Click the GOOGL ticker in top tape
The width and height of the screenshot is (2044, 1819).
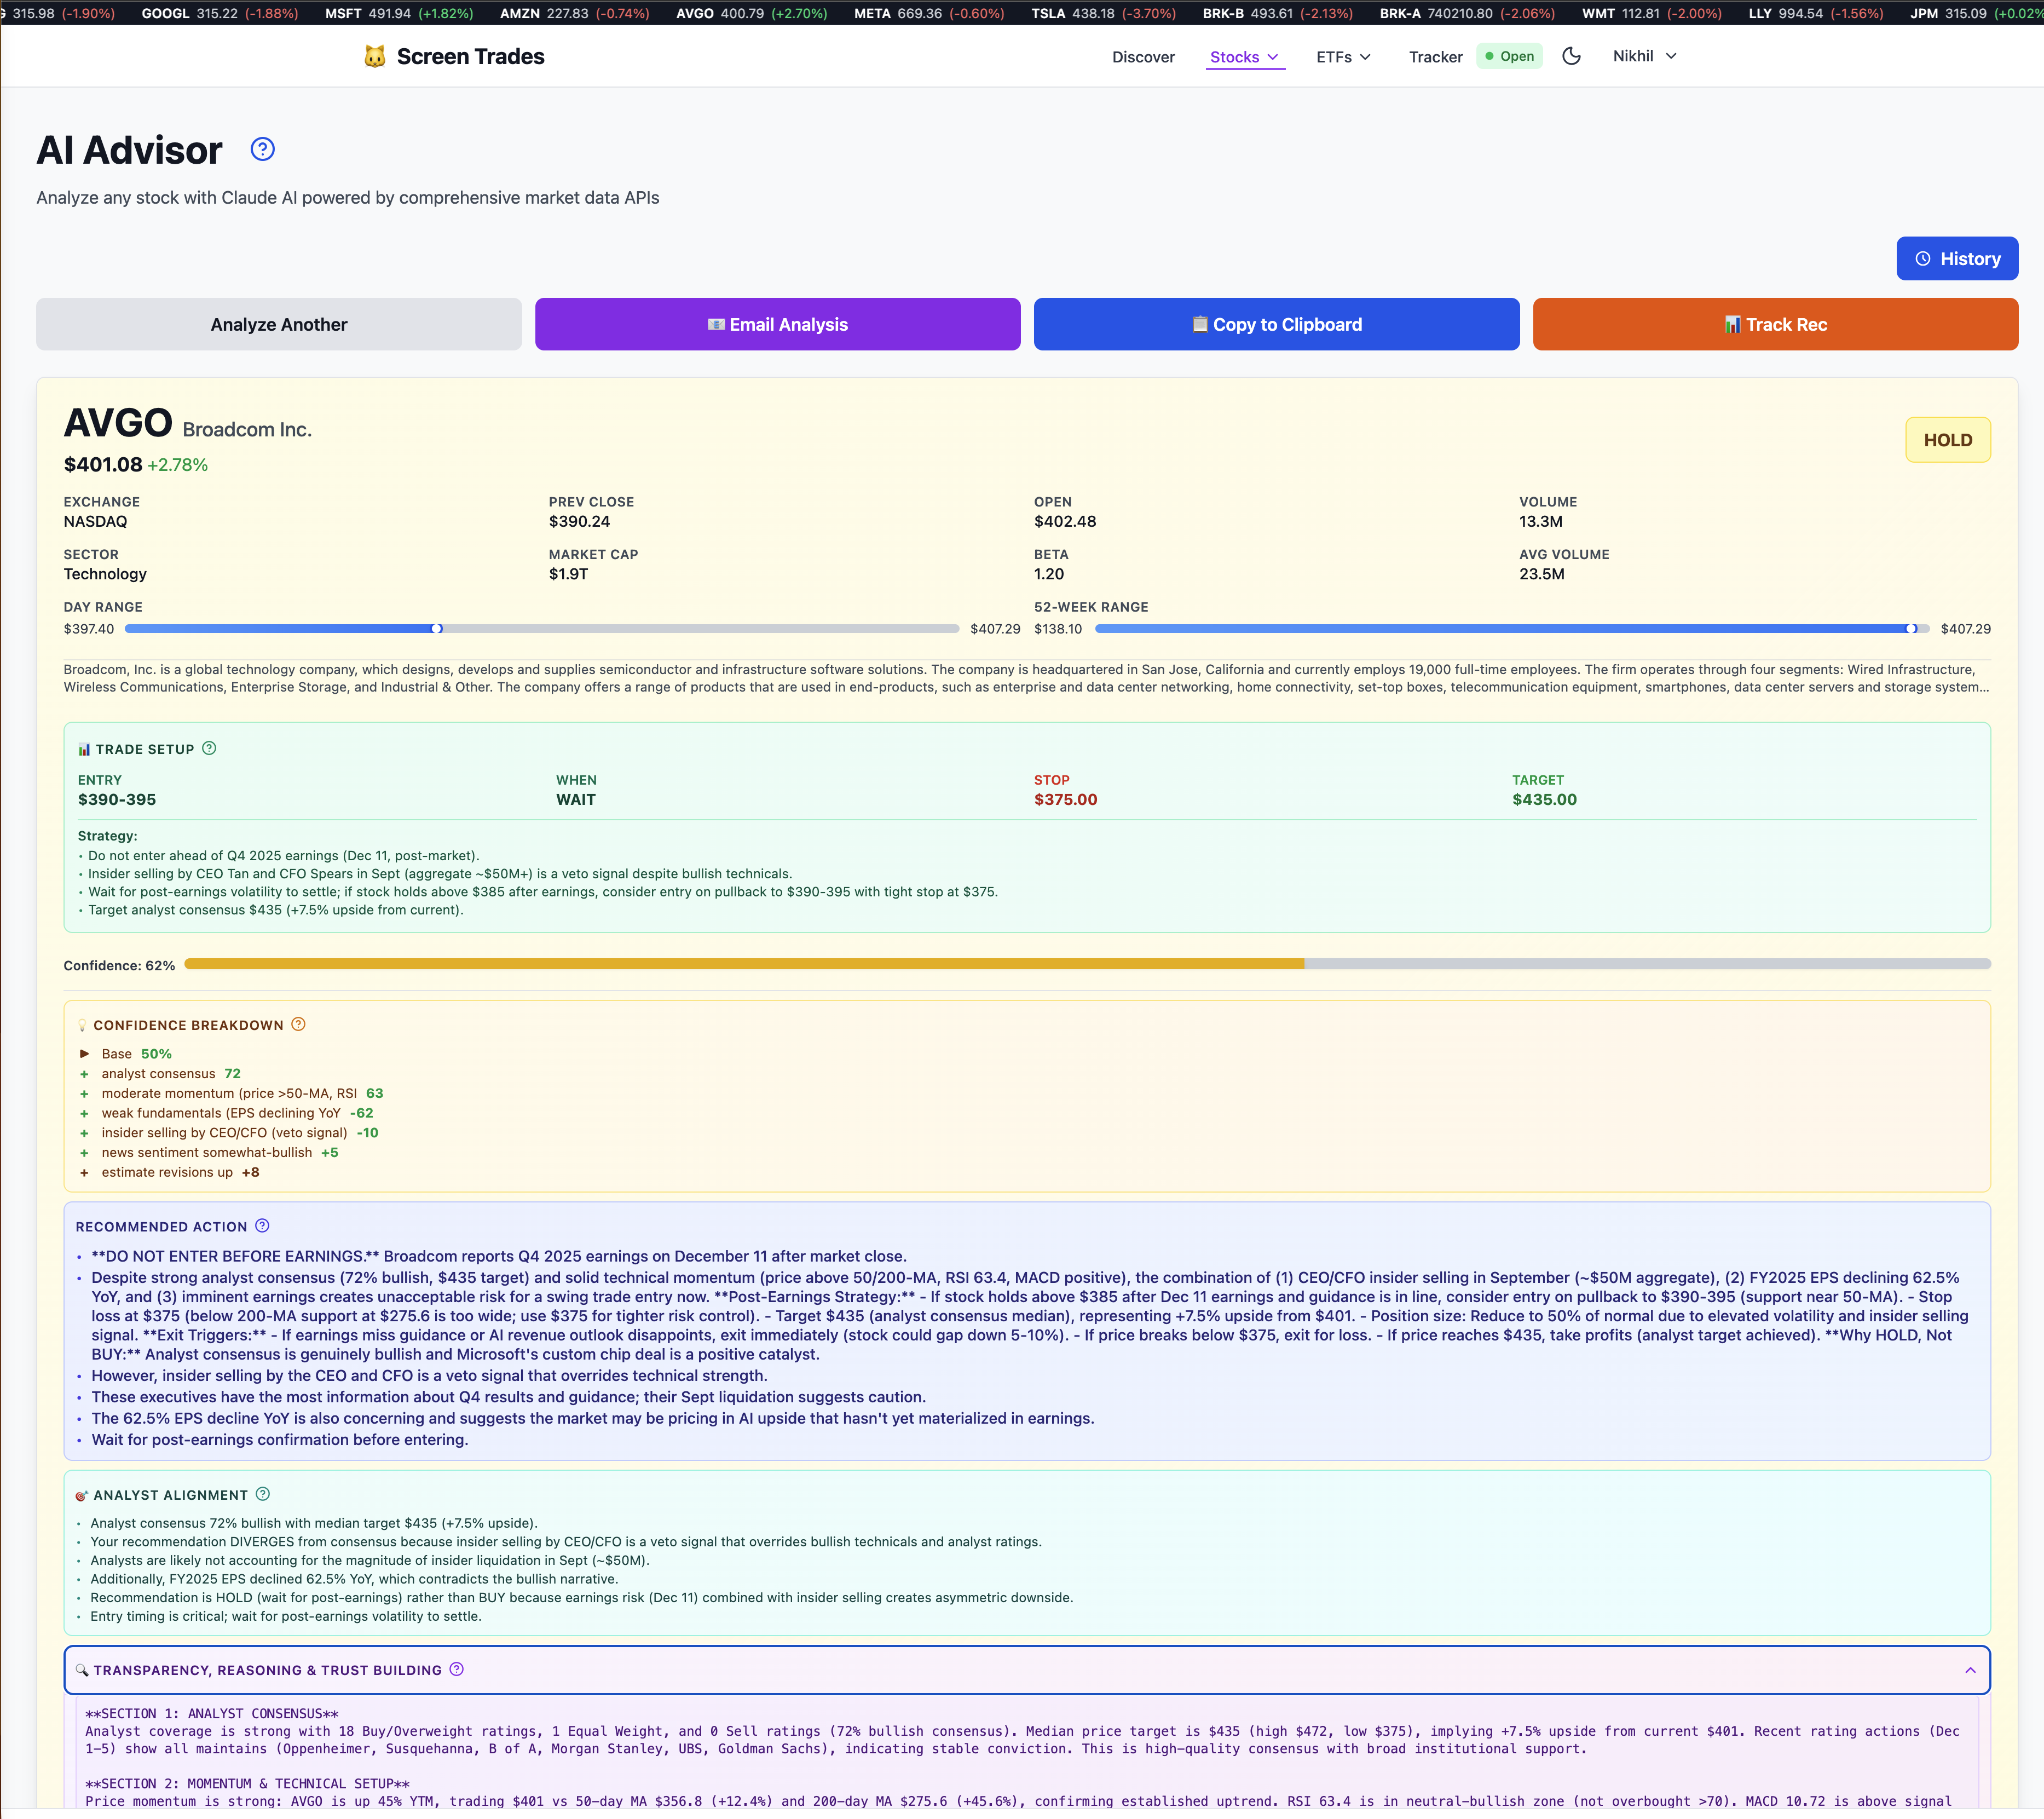219,13
